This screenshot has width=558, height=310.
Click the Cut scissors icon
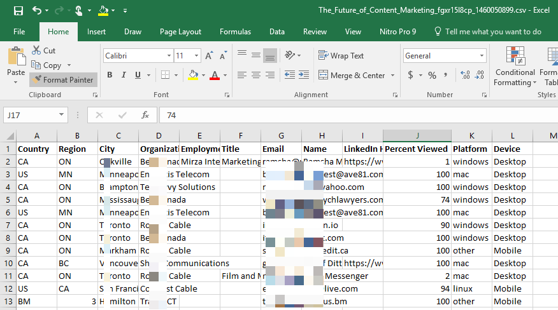click(x=36, y=50)
